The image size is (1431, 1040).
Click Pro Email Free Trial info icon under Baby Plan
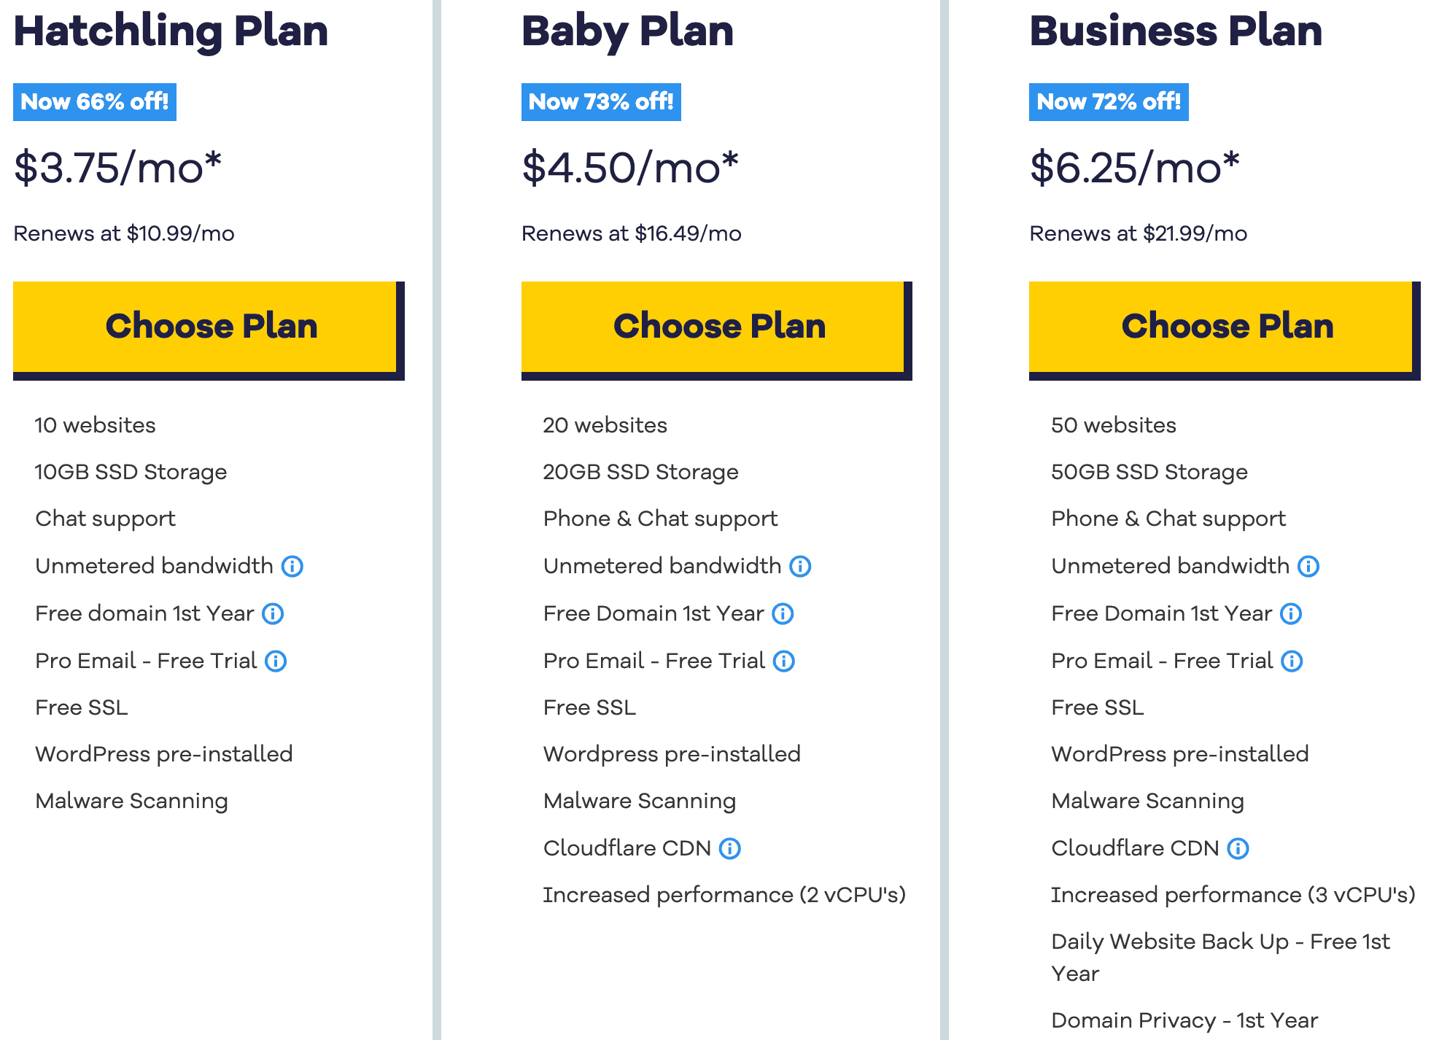pos(784,661)
